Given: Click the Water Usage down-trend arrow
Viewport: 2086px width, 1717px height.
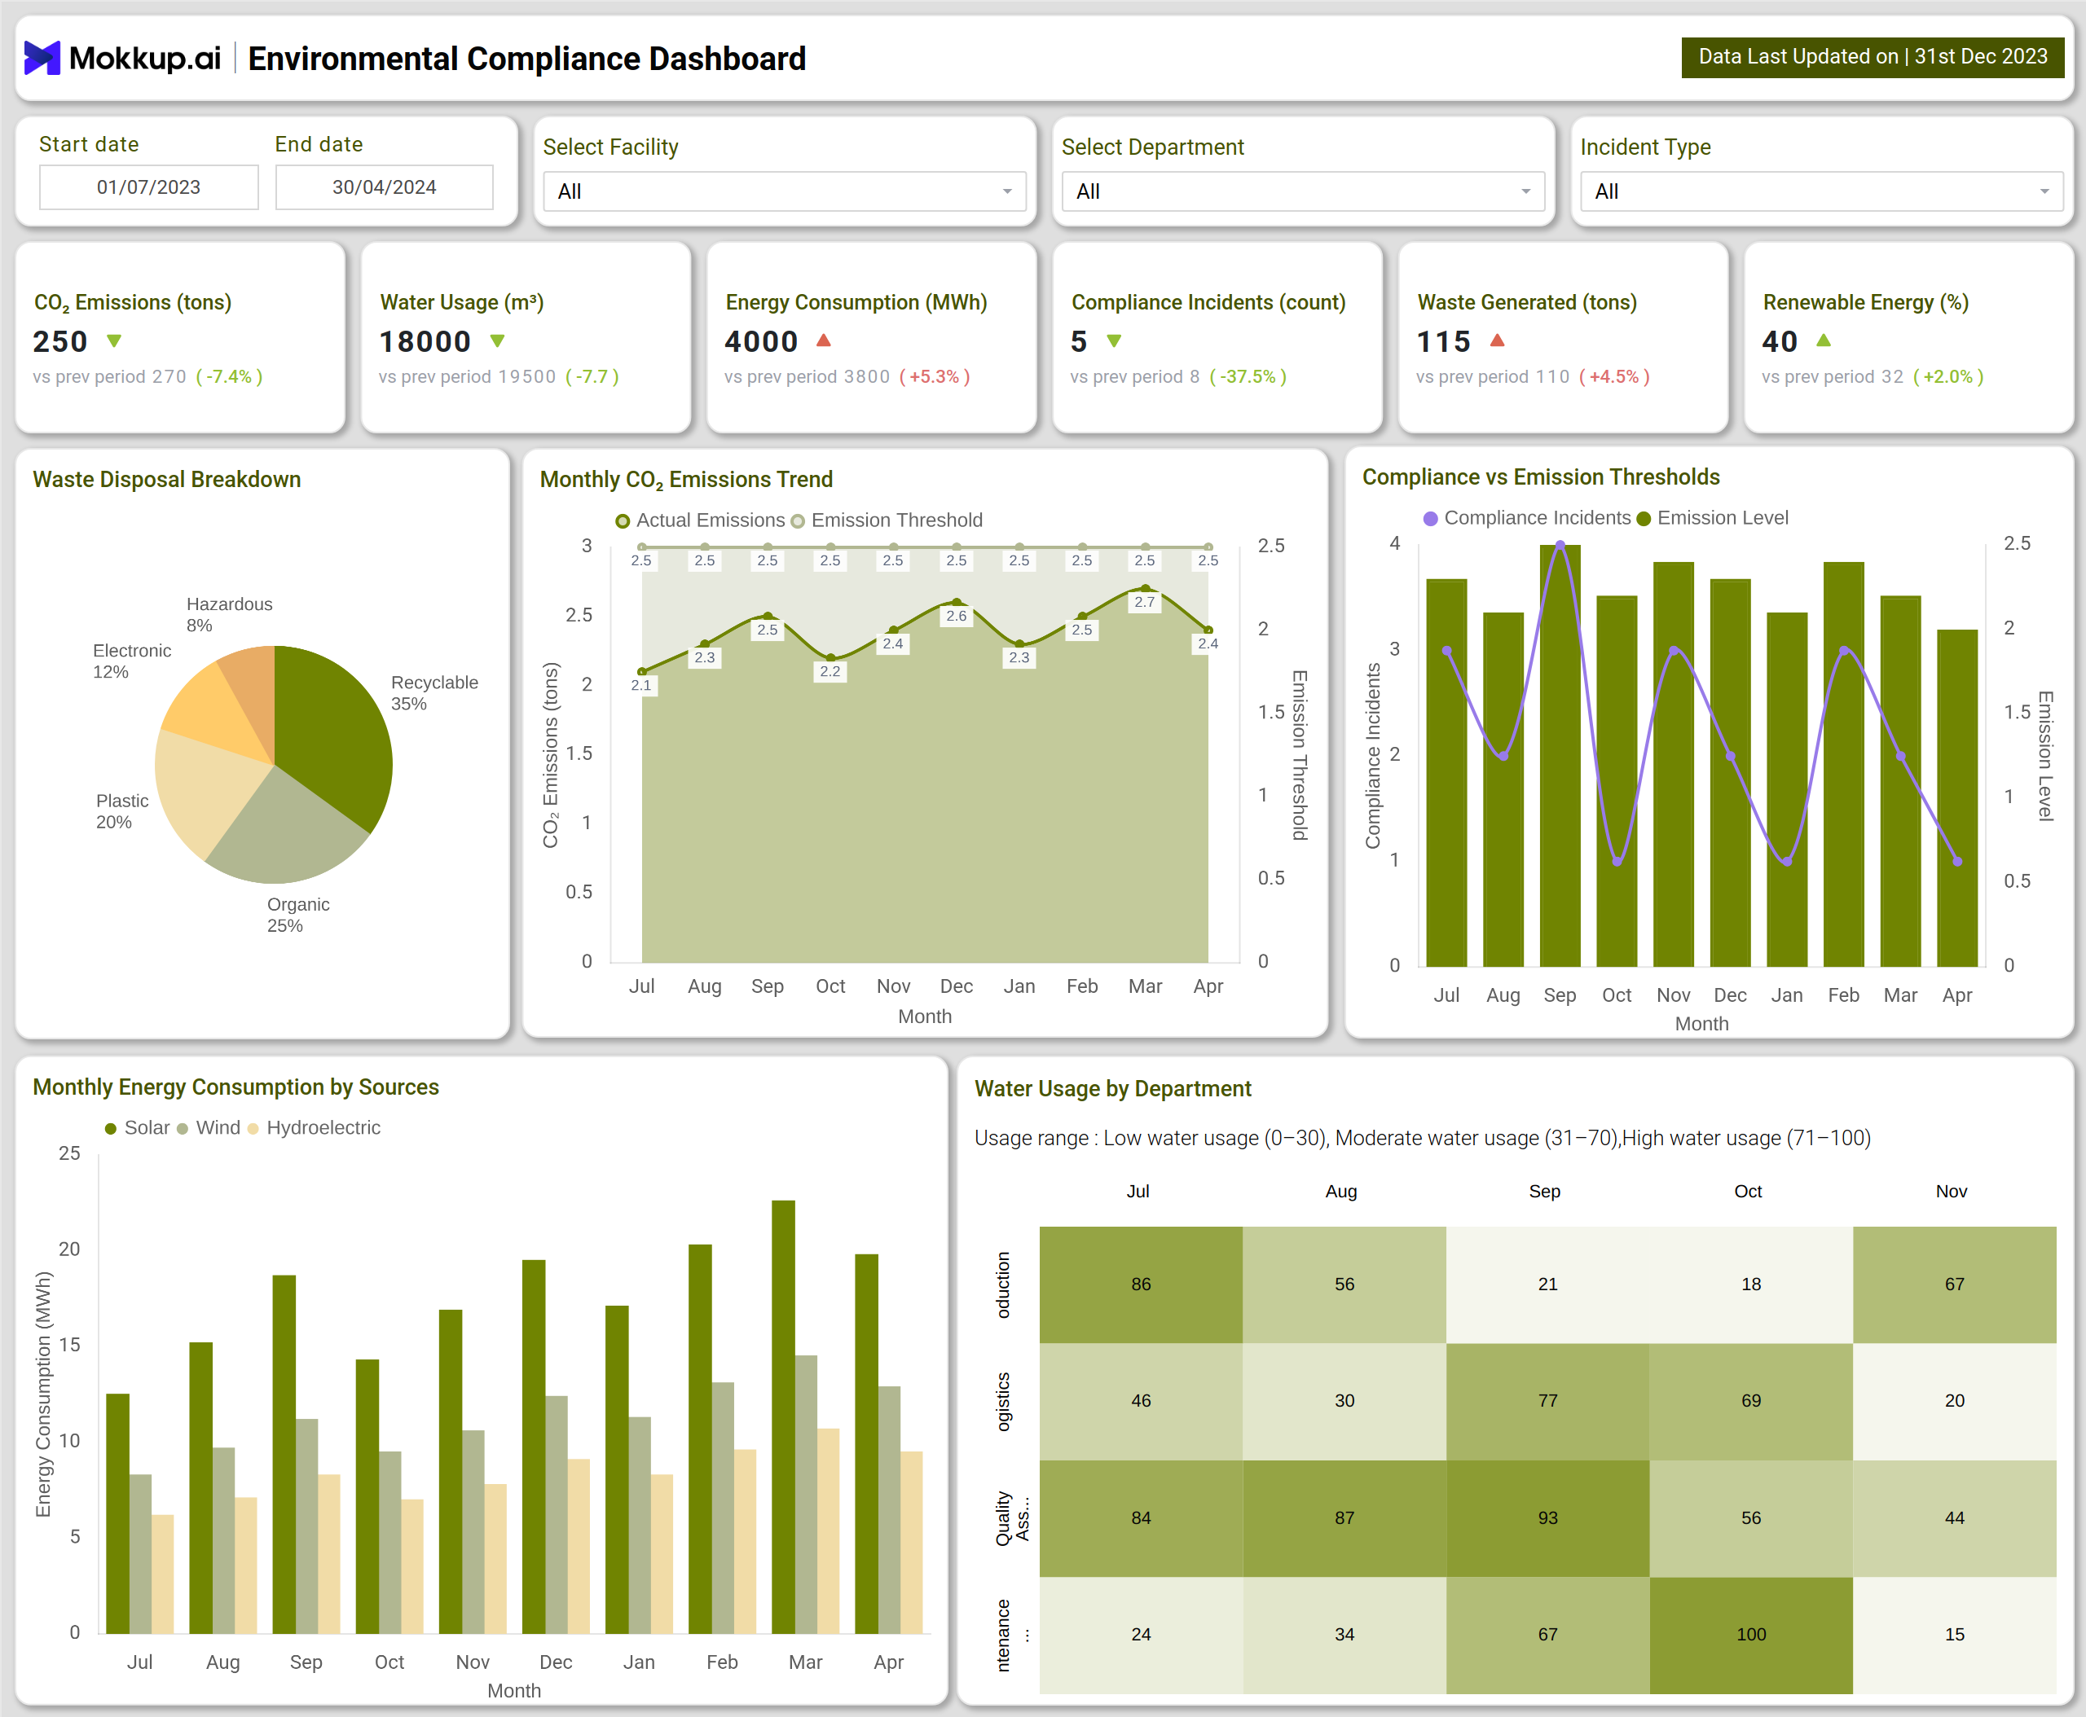Looking at the screenshot, I should [498, 341].
